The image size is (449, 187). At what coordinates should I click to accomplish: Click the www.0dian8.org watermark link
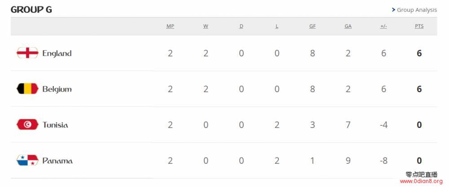421,181
